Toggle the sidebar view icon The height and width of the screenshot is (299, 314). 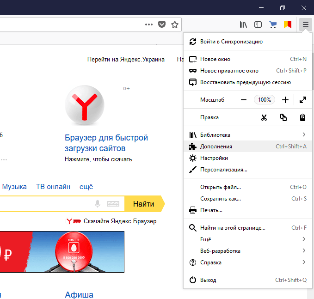click(x=258, y=24)
